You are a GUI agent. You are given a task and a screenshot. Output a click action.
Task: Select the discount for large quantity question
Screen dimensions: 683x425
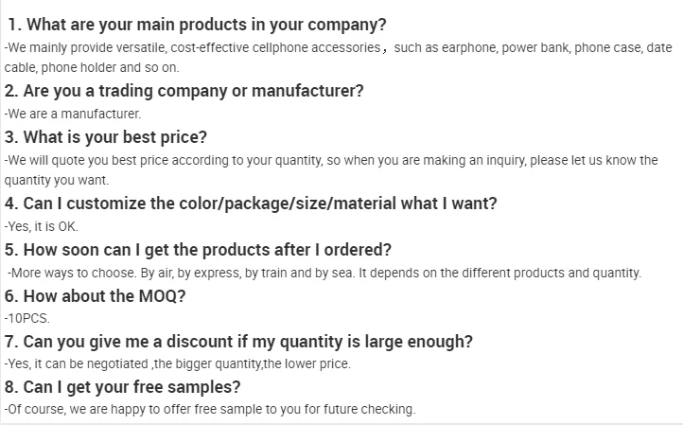(238, 342)
